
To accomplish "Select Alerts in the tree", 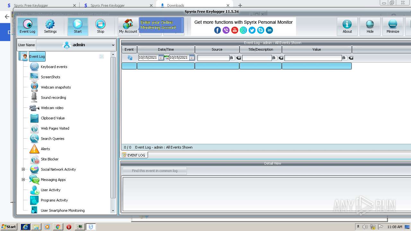I will pyautogui.click(x=45, y=149).
